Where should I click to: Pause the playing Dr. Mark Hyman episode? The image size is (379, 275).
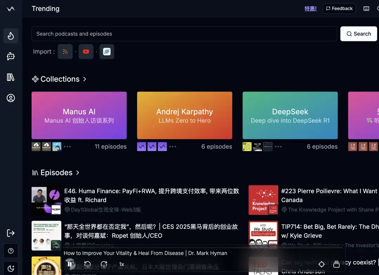tap(69, 264)
